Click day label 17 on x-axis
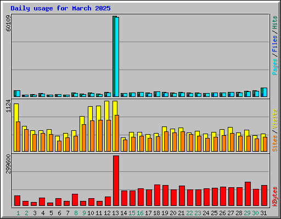Viewport: 281px width, 219px height. pyautogui.click(x=148, y=213)
